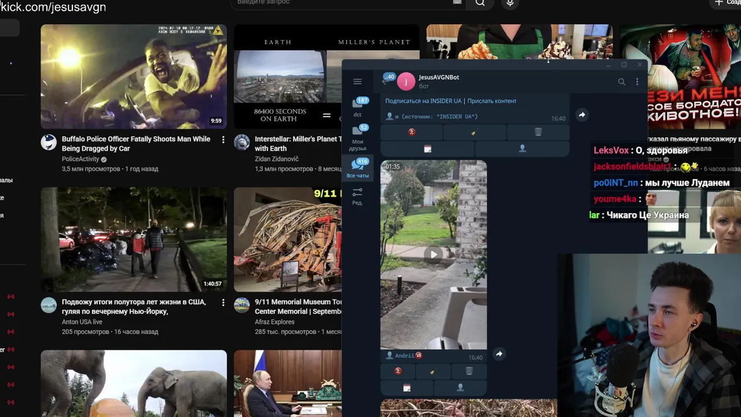Open Afraz Explores channel name
Viewport: 741px width, 417px height.
(x=274, y=322)
